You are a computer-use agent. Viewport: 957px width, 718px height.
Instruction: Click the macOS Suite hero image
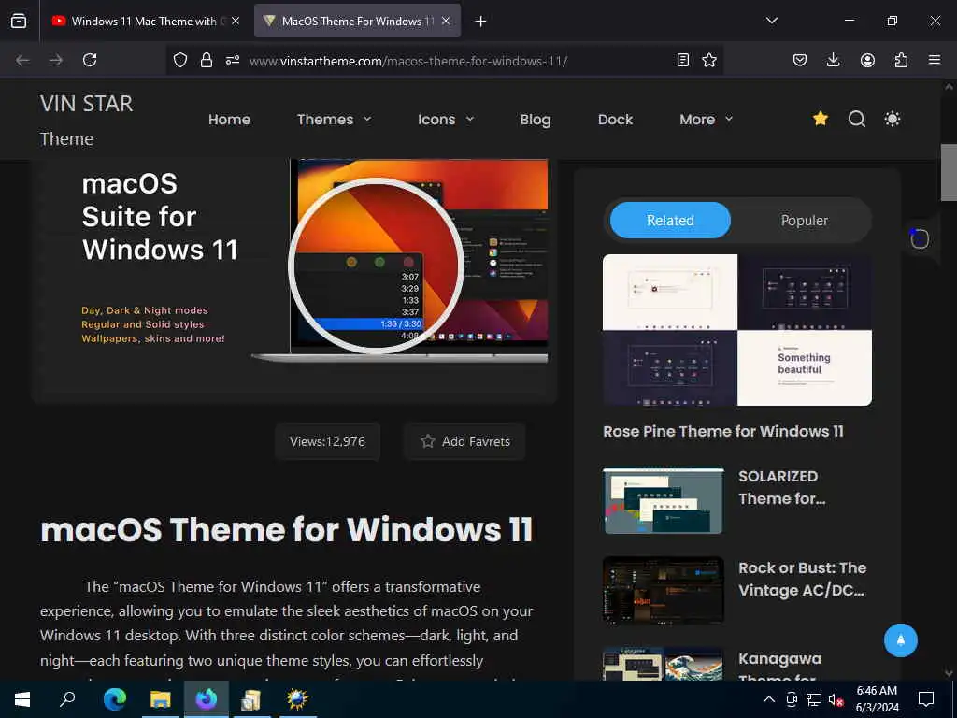294,278
